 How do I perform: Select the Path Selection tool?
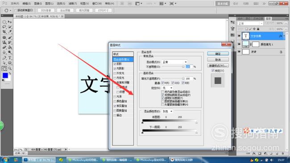point(4,63)
